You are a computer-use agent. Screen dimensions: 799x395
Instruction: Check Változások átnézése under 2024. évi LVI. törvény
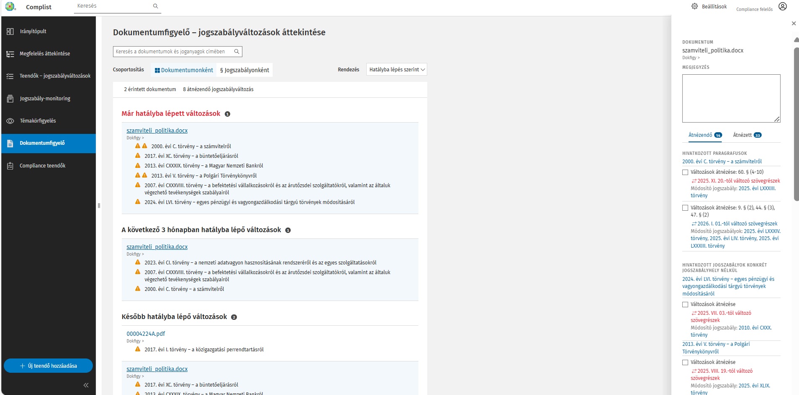(x=685, y=304)
